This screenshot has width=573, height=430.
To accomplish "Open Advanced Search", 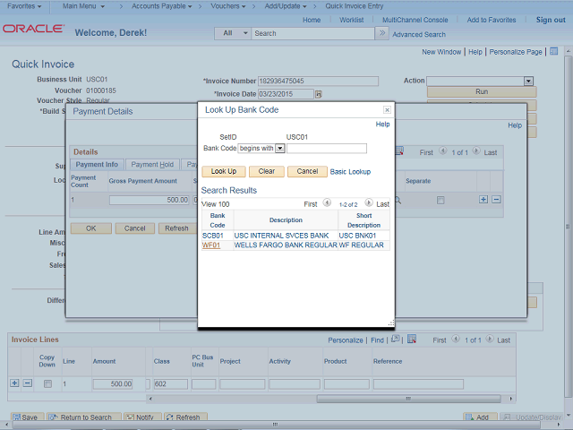I will point(419,35).
